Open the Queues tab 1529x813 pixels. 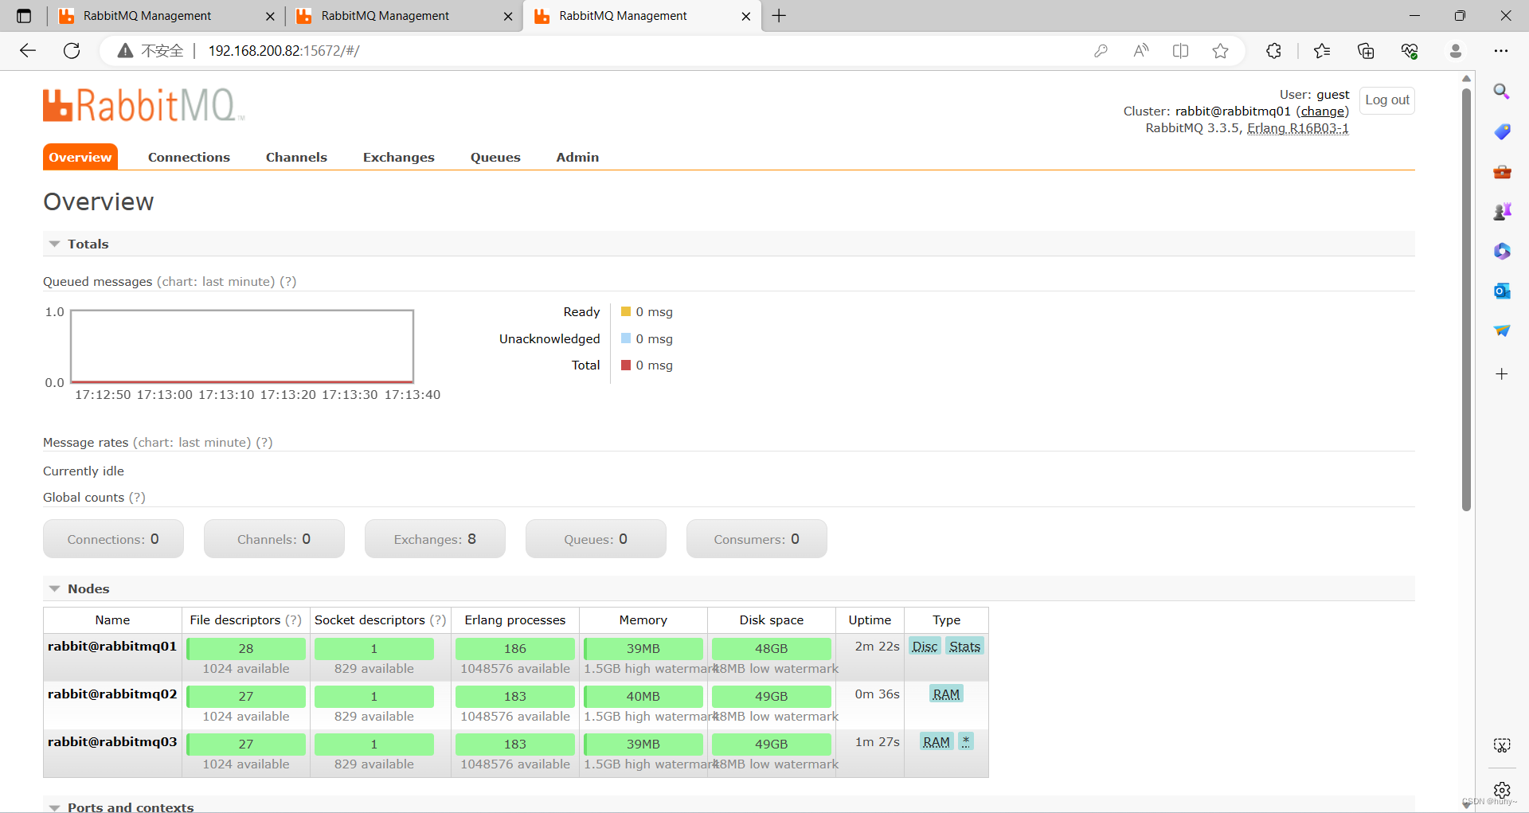pyautogui.click(x=495, y=158)
